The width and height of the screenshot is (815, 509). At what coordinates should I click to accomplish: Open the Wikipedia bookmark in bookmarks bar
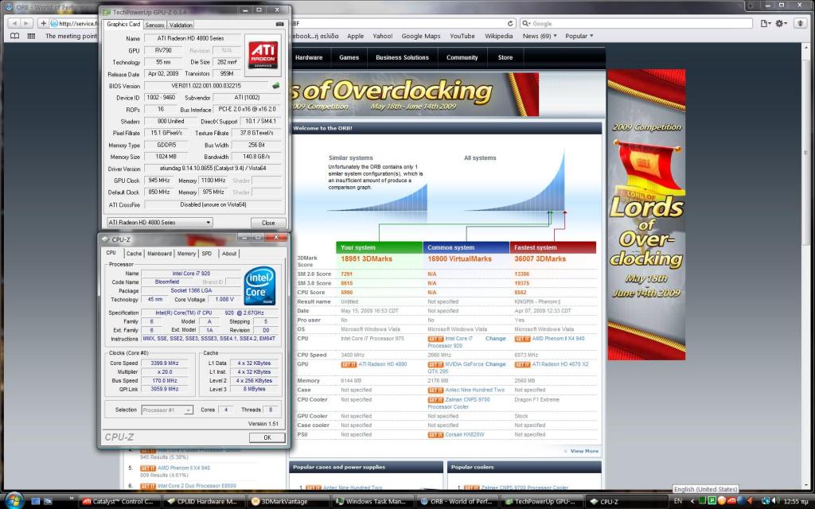point(498,36)
